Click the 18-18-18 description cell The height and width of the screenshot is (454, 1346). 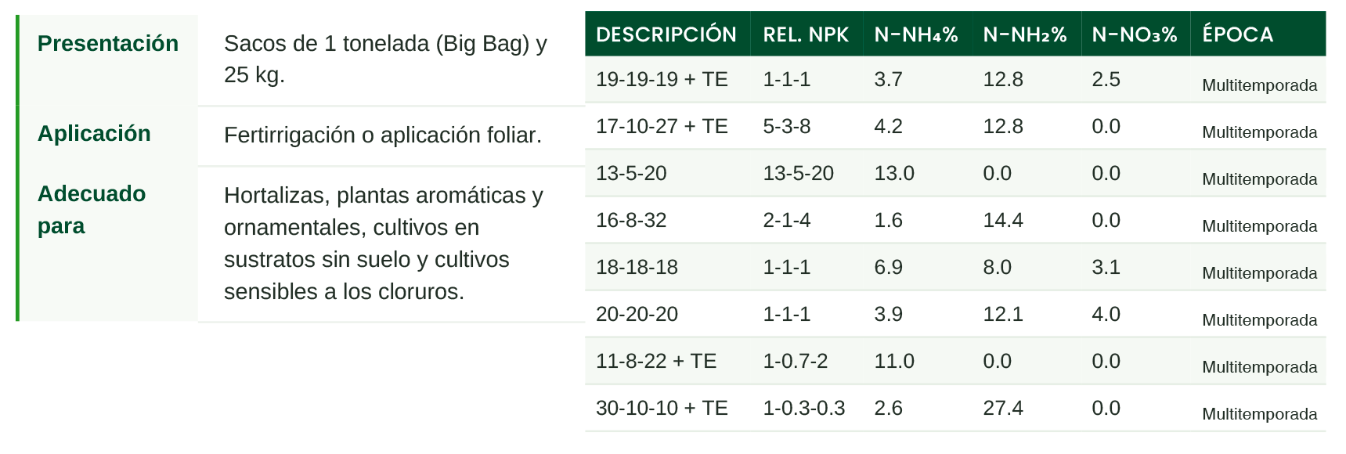point(637,267)
